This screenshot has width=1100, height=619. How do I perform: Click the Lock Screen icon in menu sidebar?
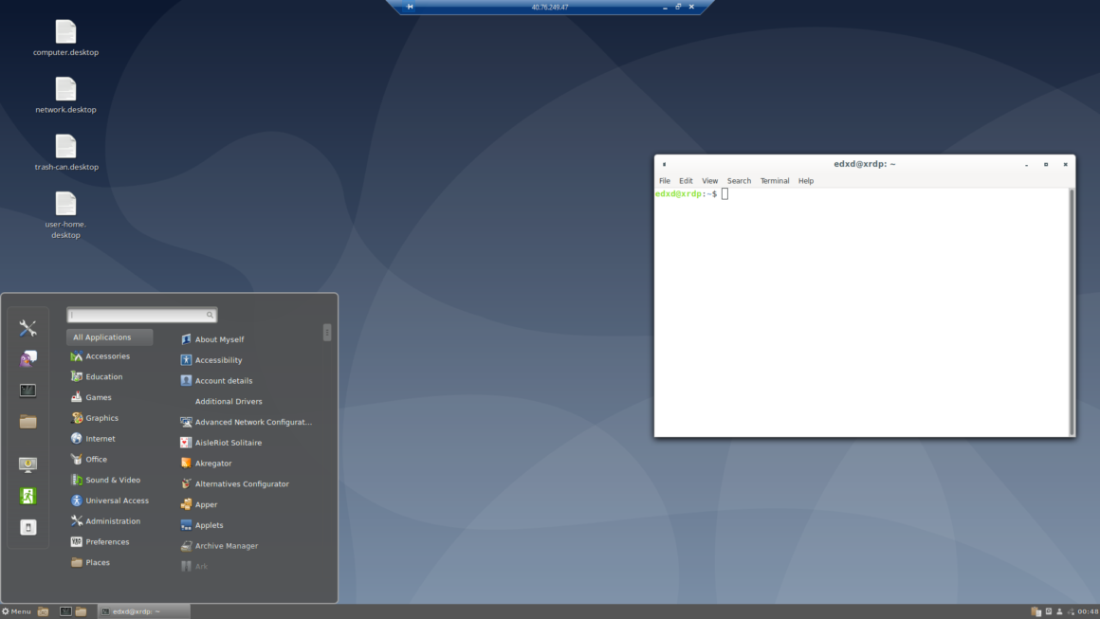click(27, 464)
